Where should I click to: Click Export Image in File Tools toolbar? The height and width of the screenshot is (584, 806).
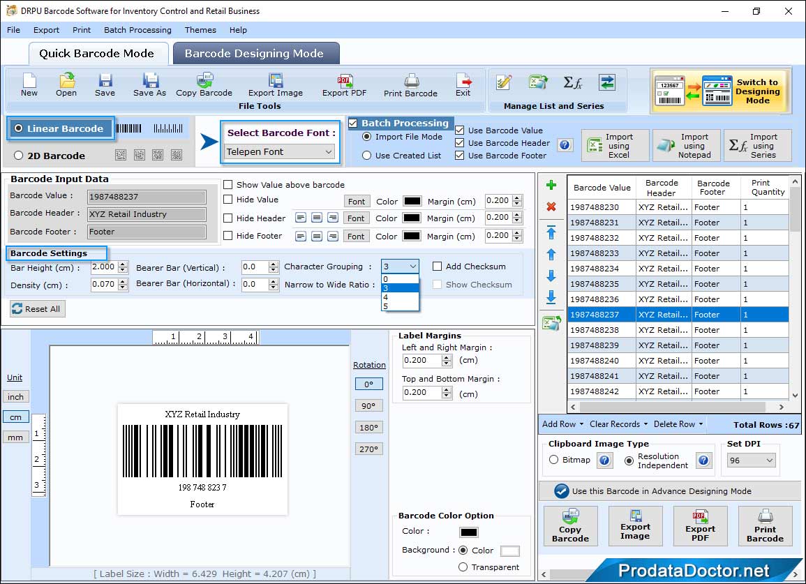coord(276,84)
